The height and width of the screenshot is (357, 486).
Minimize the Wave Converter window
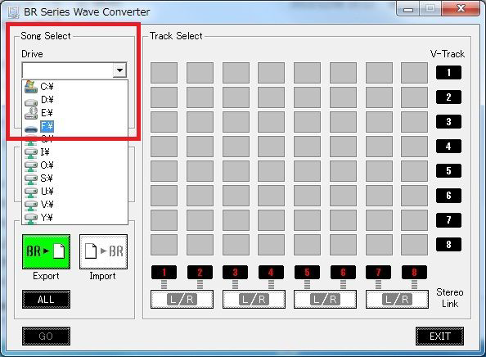tap(408, 9)
